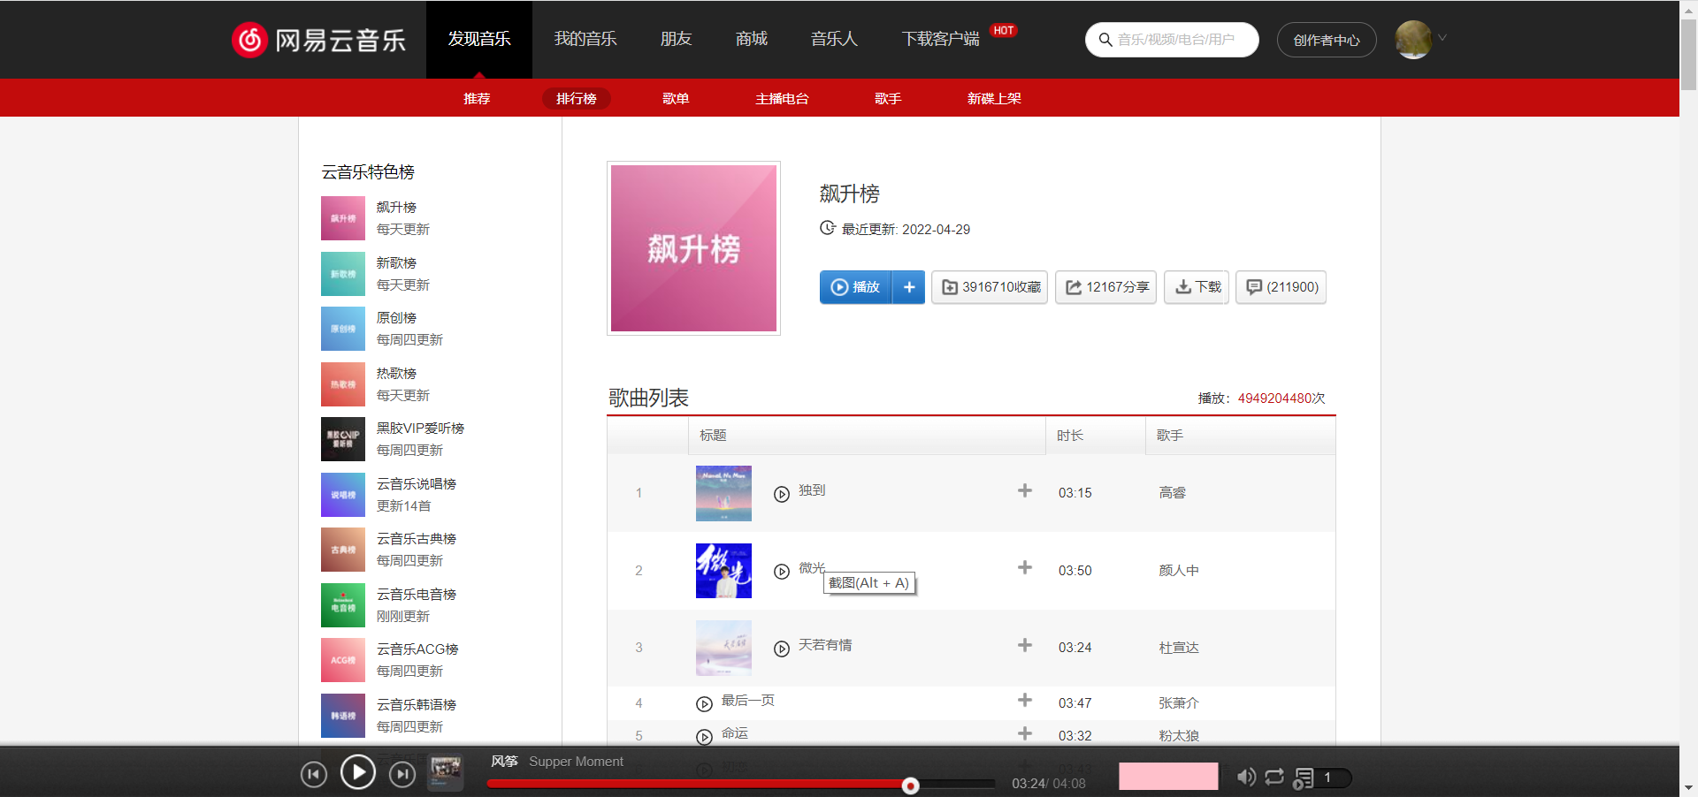The width and height of the screenshot is (1698, 797).
Task: Expand the user avatar dropdown arrow
Action: (1442, 38)
